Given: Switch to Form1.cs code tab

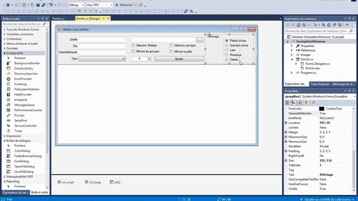Looking at the screenshot, I should tap(58, 18).
